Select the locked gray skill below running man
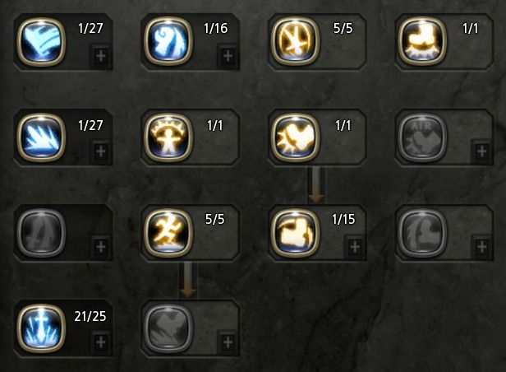This screenshot has width=506, height=372. [168, 328]
